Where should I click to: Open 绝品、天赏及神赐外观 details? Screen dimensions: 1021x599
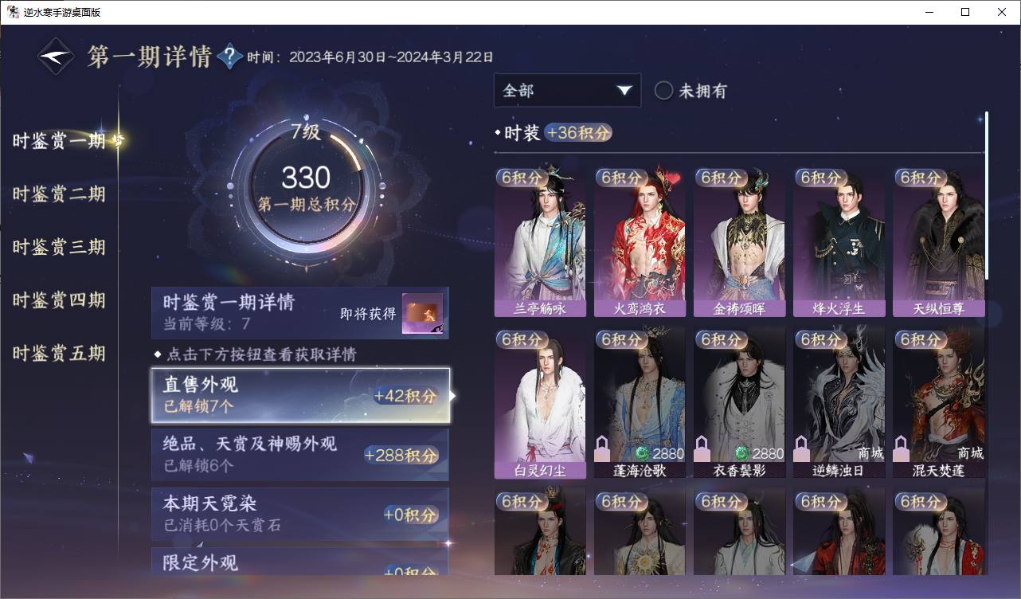(300, 454)
